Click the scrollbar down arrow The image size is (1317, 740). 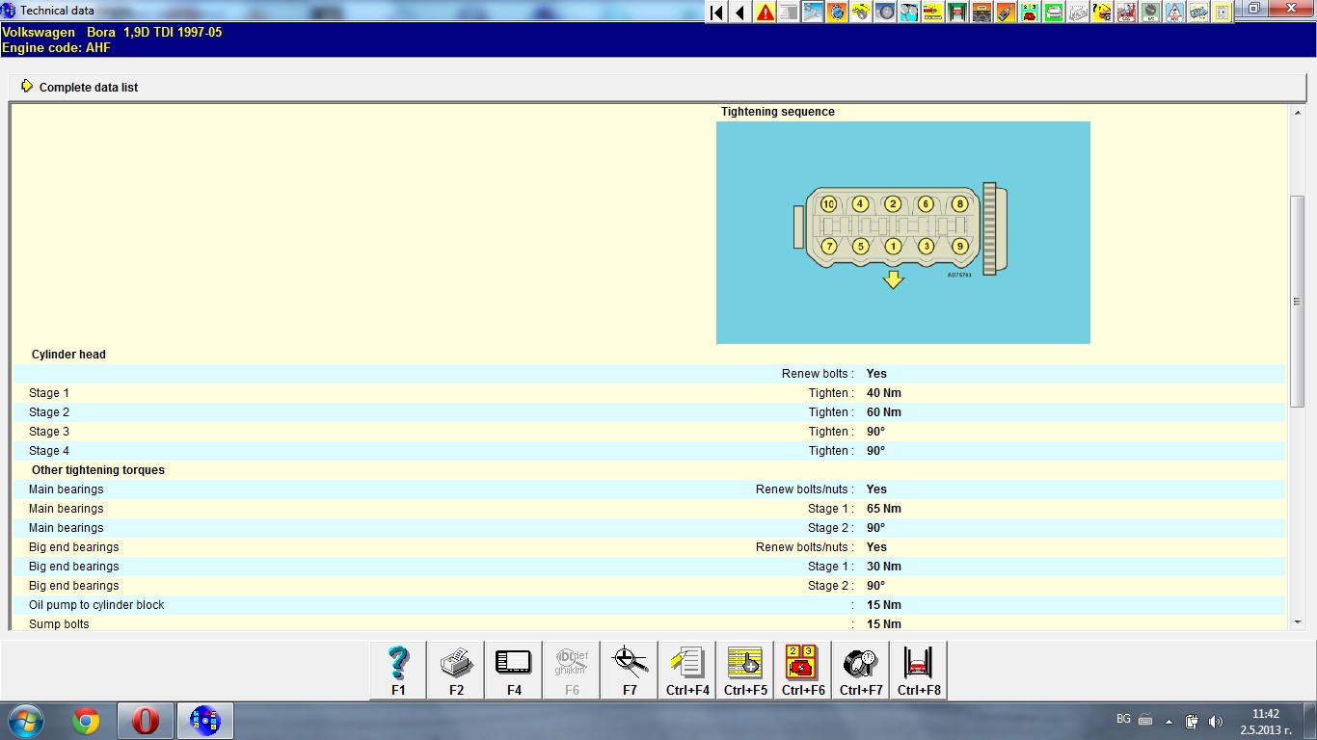(1297, 622)
